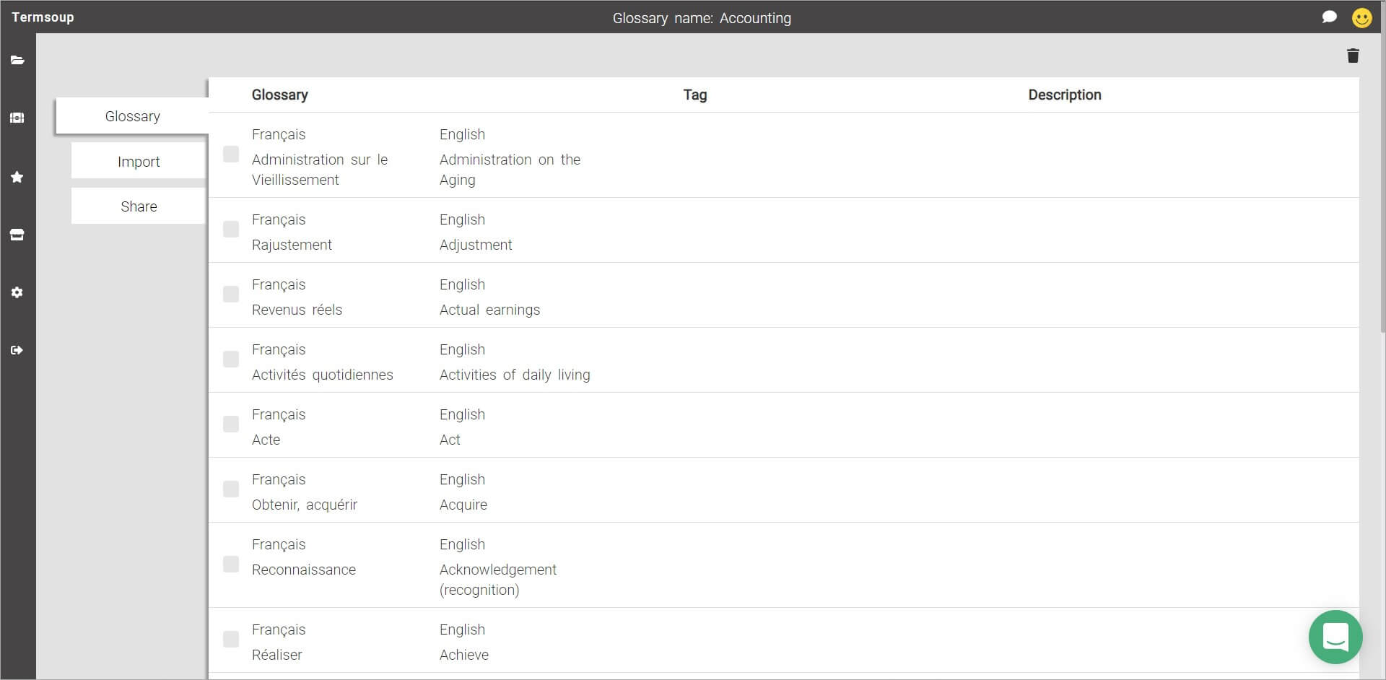Open the Share tab
1386x680 pixels.
139,206
